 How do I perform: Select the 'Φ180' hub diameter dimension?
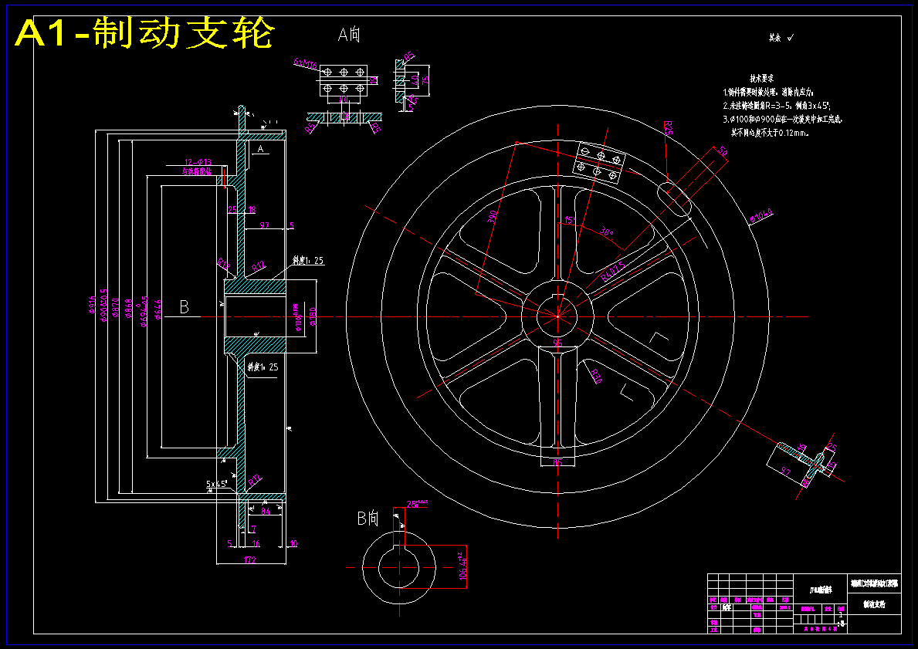click(x=313, y=316)
